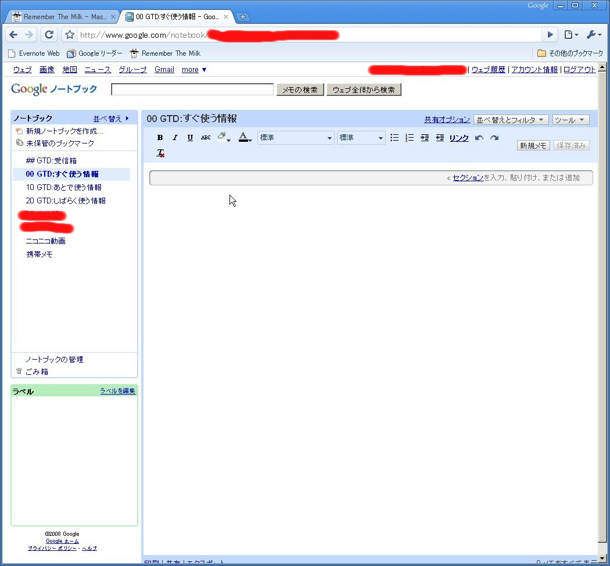The image size is (610, 566).
Task: Open a new tab with the plus button
Action: pyautogui.click(x=242, y=17)
